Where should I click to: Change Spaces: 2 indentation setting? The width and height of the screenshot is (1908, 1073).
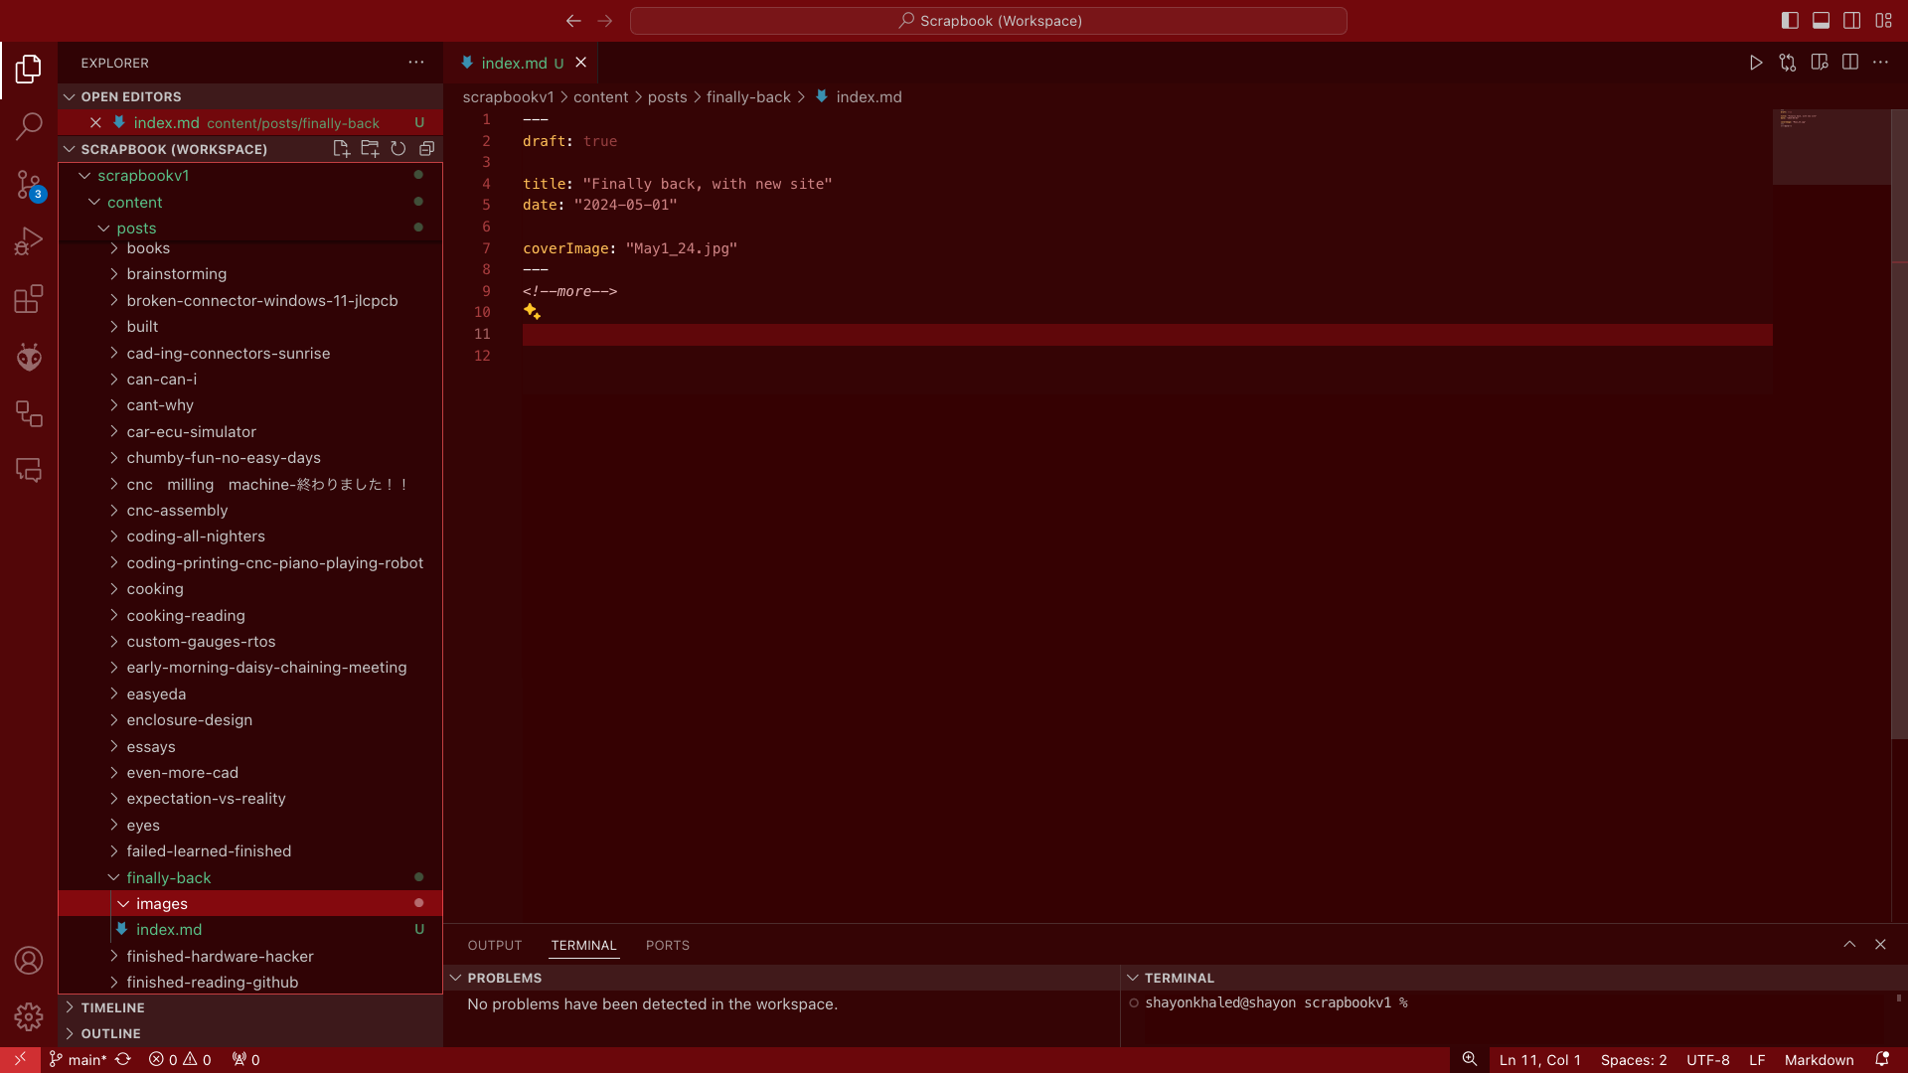(x=1634, y=1060)
